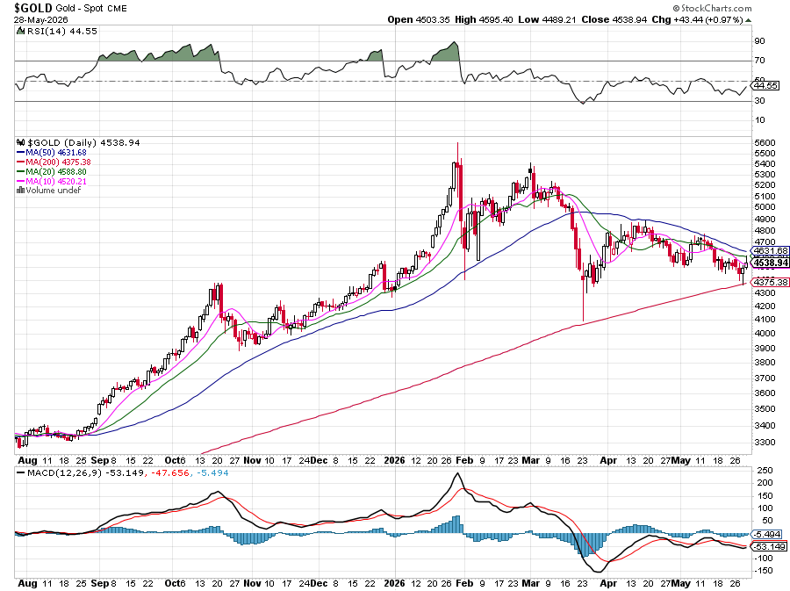Click the $GOLD ticker symbol title
The image size is (790, 591).
[x=33, y=8]
